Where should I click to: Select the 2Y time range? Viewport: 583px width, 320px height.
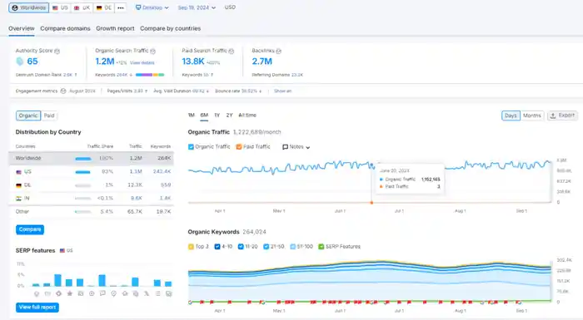[229, 116]
